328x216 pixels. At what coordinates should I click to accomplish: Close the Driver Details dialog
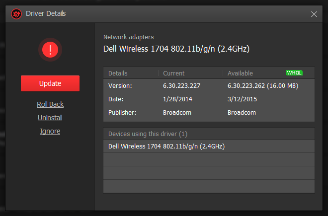pyautogui.click(x=314, y=14)
